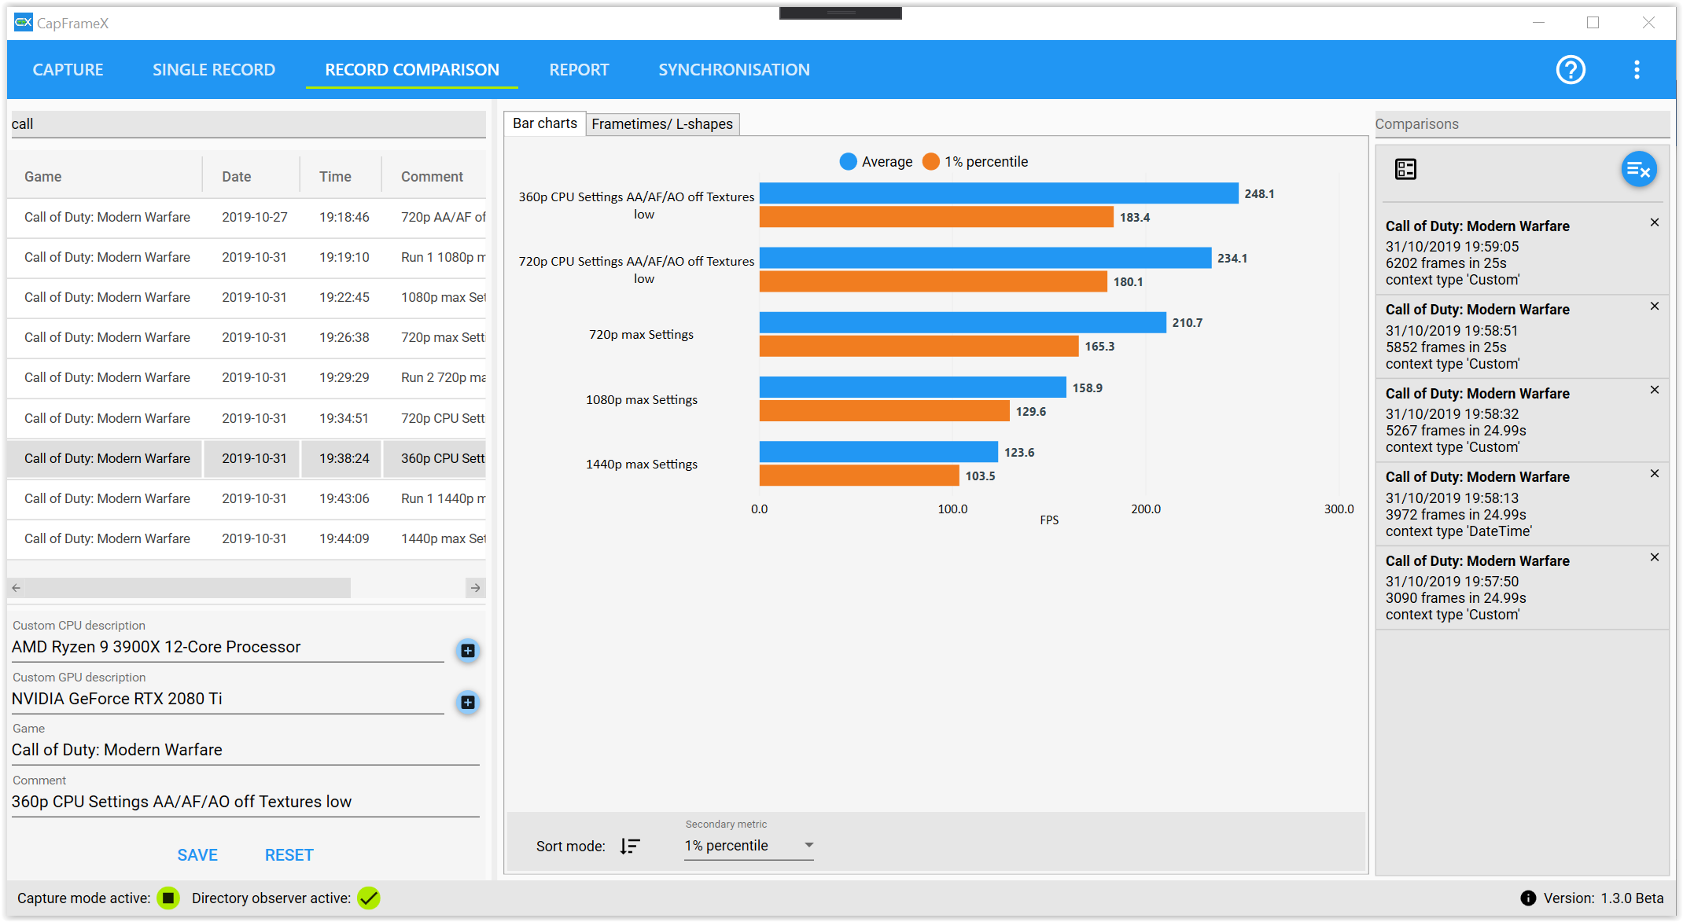Remove the 19:58:13 comparison entry
Screen dimensions: 1683x922
pyautogui.click(x=1655, y=473)
